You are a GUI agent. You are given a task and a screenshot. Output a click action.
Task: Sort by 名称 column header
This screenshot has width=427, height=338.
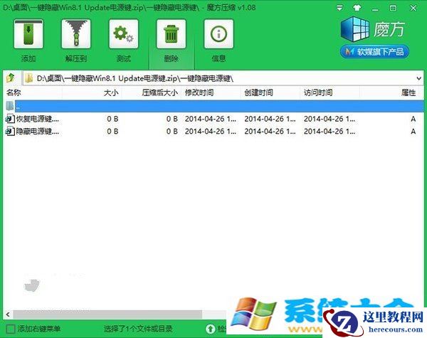14,93
